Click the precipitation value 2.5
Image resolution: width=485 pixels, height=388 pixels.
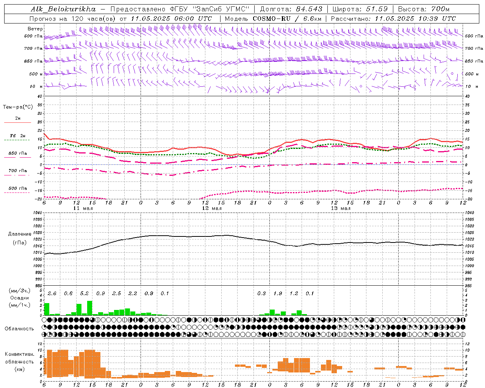pos(116,294)
